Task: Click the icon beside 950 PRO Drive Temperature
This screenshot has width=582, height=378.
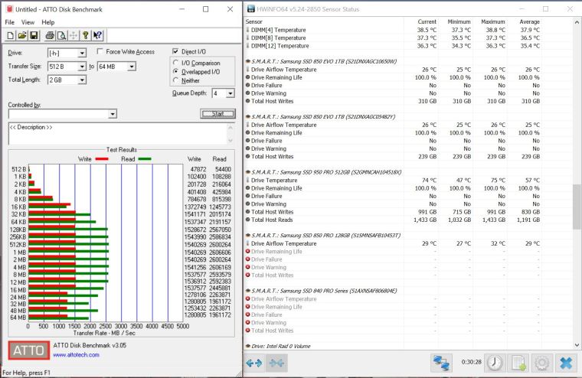Action: (x=247, y=181)
